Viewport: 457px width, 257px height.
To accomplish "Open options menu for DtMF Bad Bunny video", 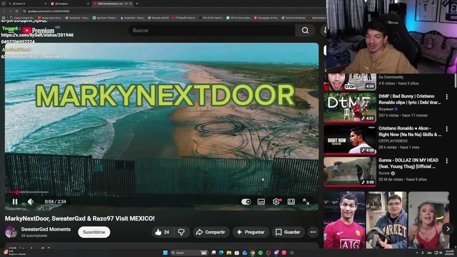I will click(447, 97).
